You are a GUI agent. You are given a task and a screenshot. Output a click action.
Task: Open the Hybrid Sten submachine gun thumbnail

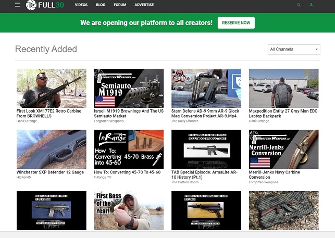pos(206,210)
